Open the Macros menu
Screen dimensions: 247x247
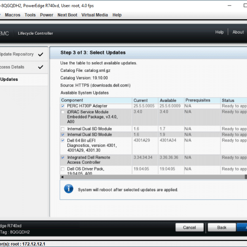click(13, 15)
